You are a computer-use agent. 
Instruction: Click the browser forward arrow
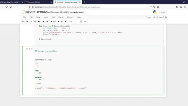(2, 7)
